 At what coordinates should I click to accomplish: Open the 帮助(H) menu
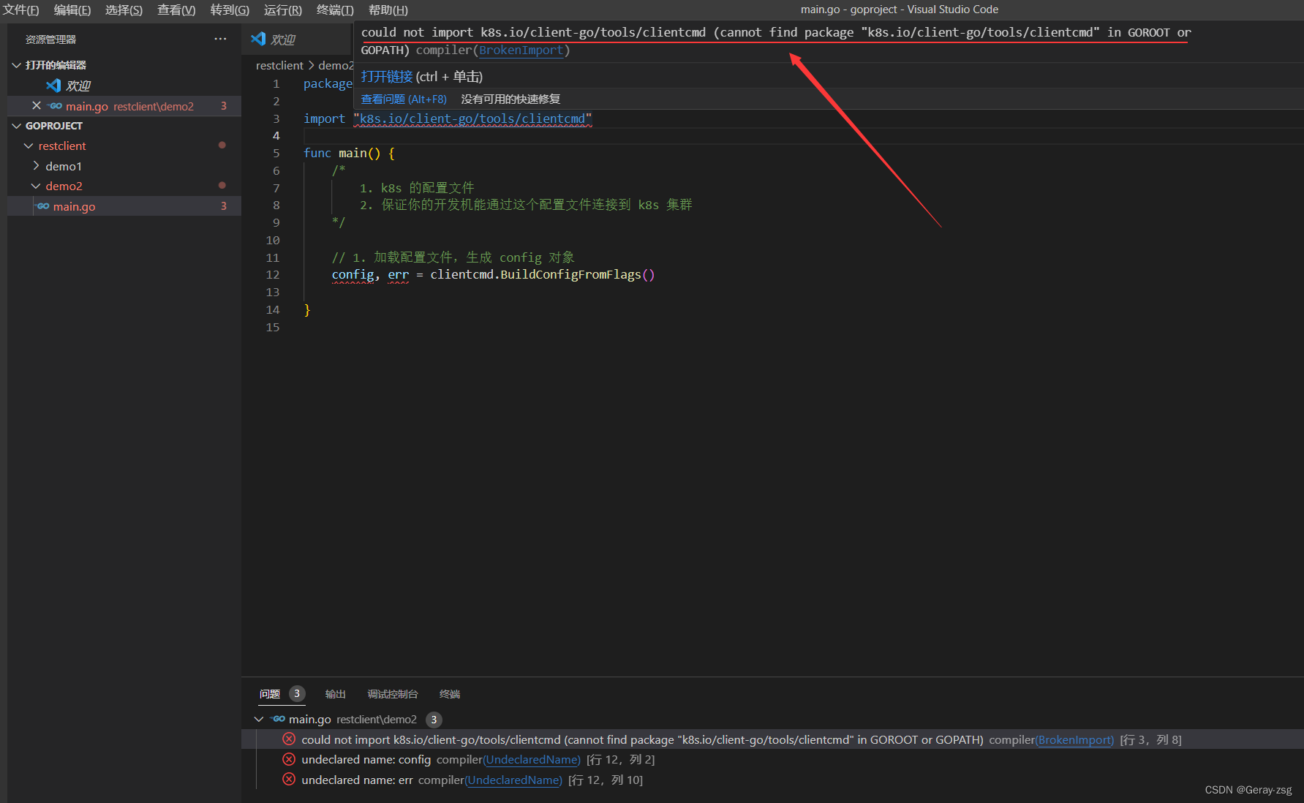coord(388,10)
